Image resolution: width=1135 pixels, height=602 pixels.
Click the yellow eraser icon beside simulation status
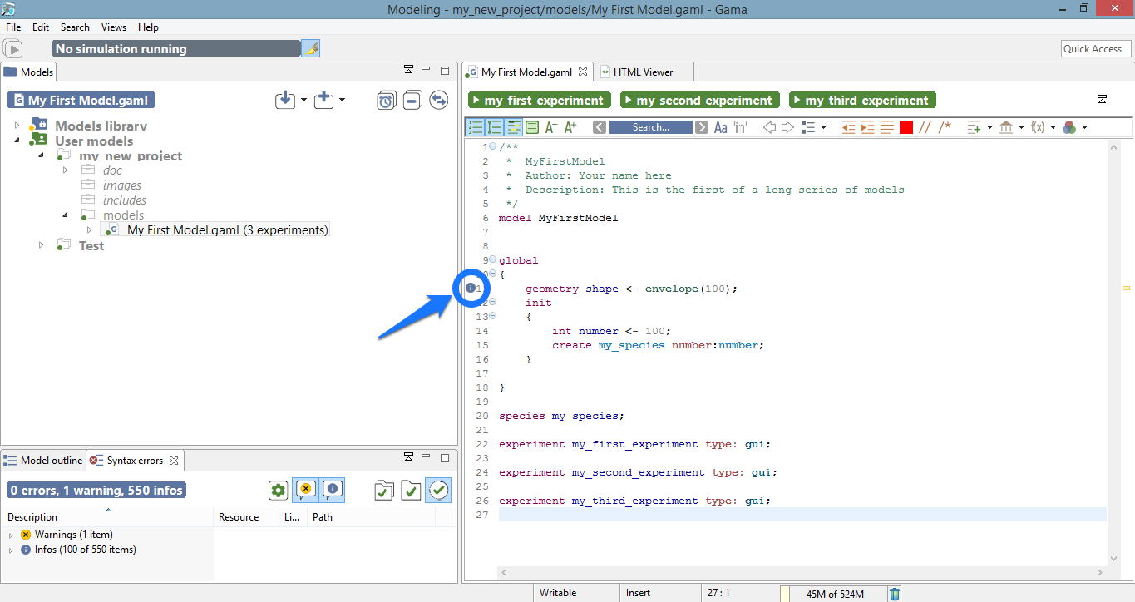[x=310, y=49]
